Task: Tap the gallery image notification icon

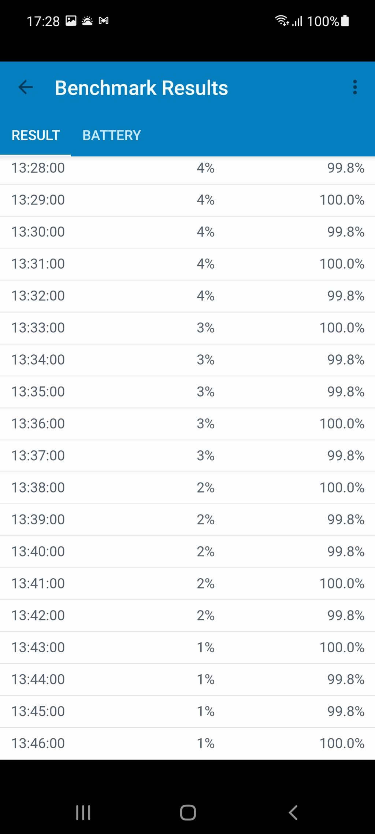Action: (x=71, y=21)
